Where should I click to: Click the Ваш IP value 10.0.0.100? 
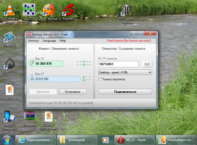tap(42, 79)
